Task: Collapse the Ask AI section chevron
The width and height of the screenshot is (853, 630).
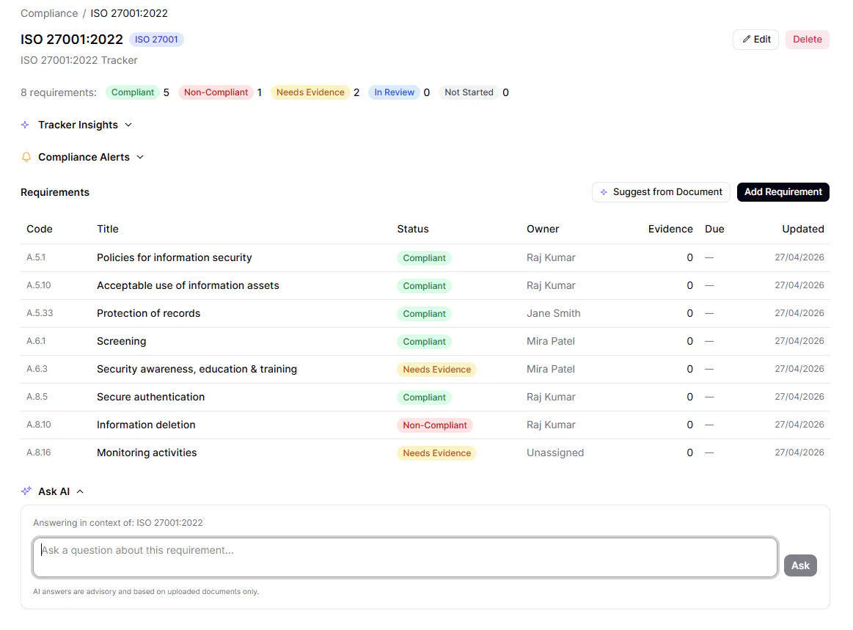Action: pos(80,491)
